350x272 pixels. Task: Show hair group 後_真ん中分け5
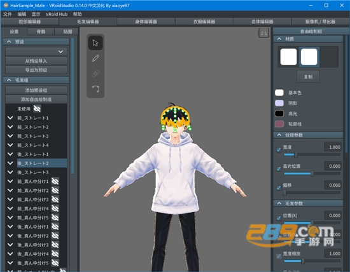[x=55, y=263]
